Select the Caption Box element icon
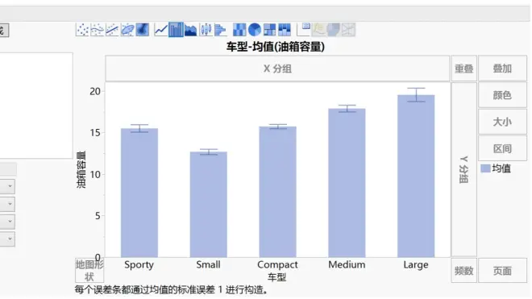 304,30
